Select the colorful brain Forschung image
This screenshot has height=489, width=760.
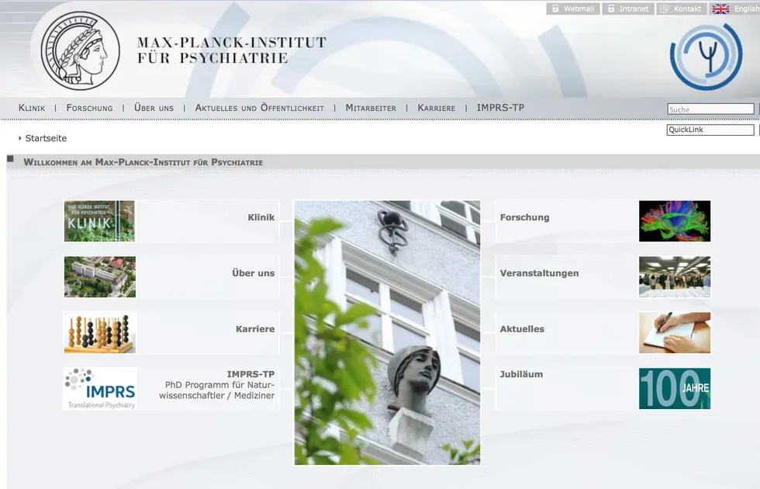tap(674, 221)
